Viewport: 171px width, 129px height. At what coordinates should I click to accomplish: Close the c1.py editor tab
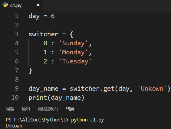(x=38, y=5)
